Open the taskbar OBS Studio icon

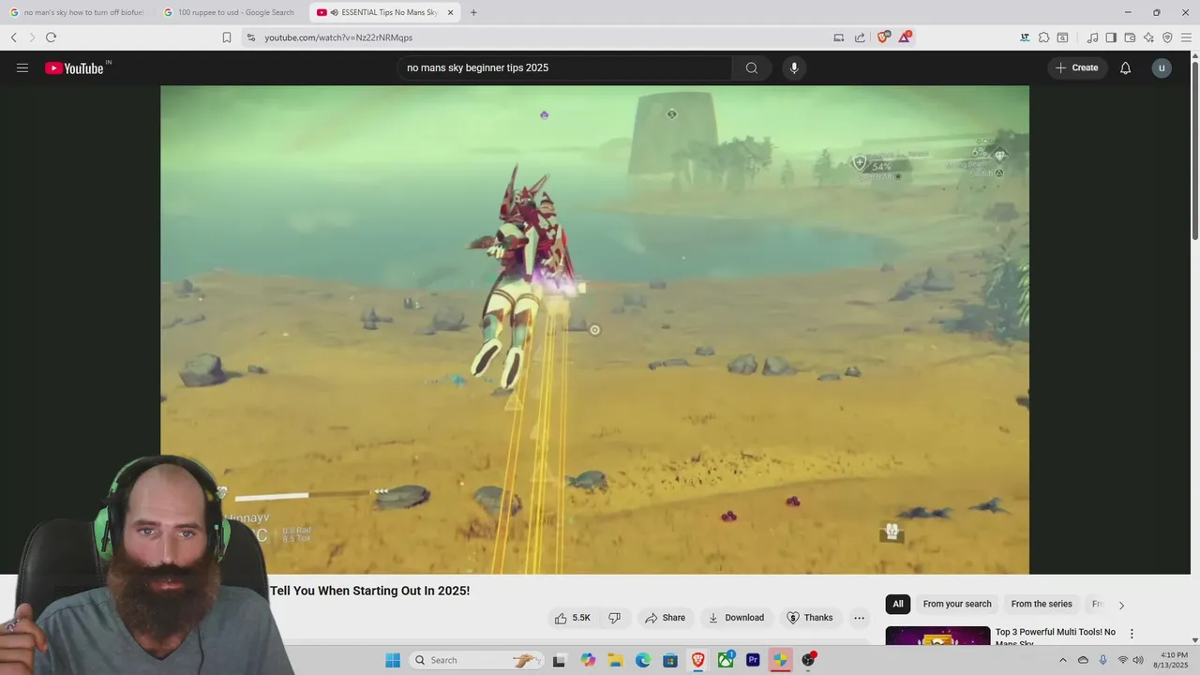coord(808,660)
